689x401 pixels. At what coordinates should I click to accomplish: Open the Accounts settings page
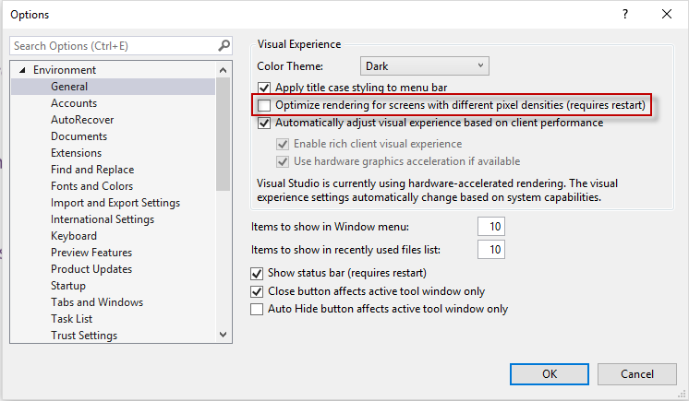pos(74,103)
